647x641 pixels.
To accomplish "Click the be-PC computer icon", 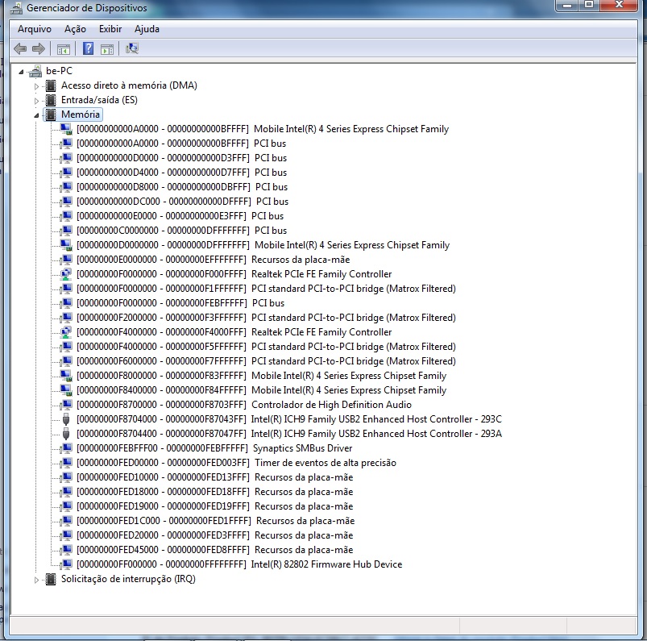I will 36,71.
